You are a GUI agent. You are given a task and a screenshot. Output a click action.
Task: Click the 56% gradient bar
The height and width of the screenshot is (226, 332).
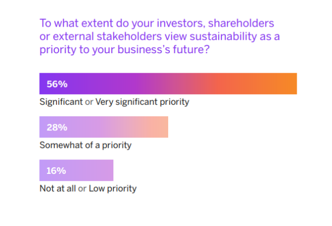(168, 84)
